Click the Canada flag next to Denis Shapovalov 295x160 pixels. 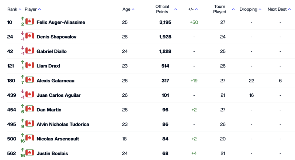tap(30, 36)
